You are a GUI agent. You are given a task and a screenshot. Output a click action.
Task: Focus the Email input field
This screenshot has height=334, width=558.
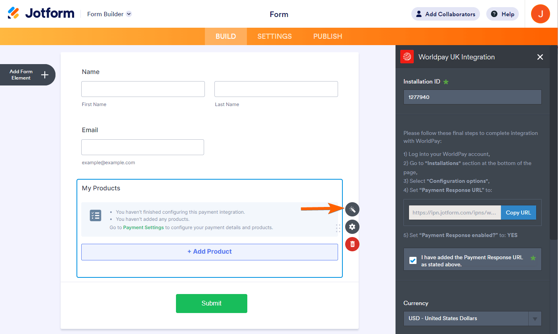click(143, 147)
